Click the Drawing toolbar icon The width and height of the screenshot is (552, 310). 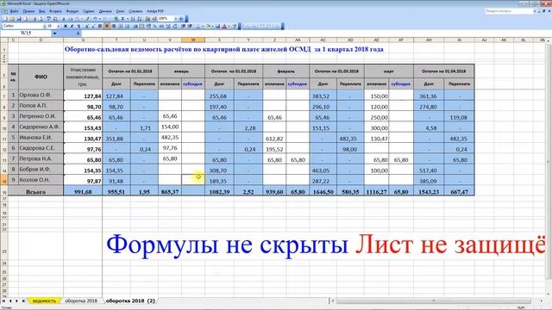(154, 19)
